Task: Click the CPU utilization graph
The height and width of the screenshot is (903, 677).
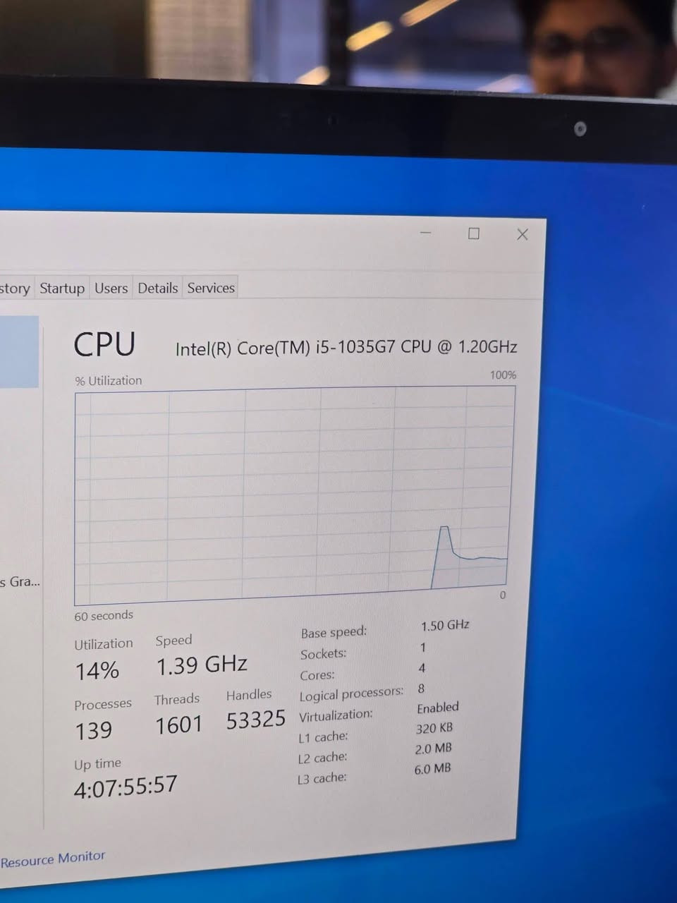Action: [x=295, y=495]
